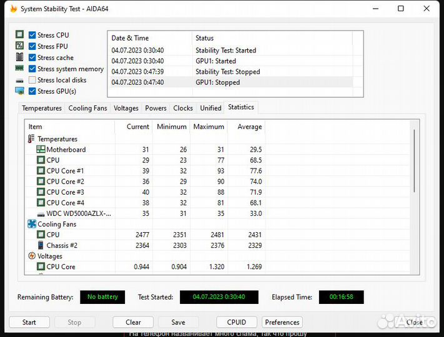Click the Maximum column header
444x337 pixels.
[209, 127]
